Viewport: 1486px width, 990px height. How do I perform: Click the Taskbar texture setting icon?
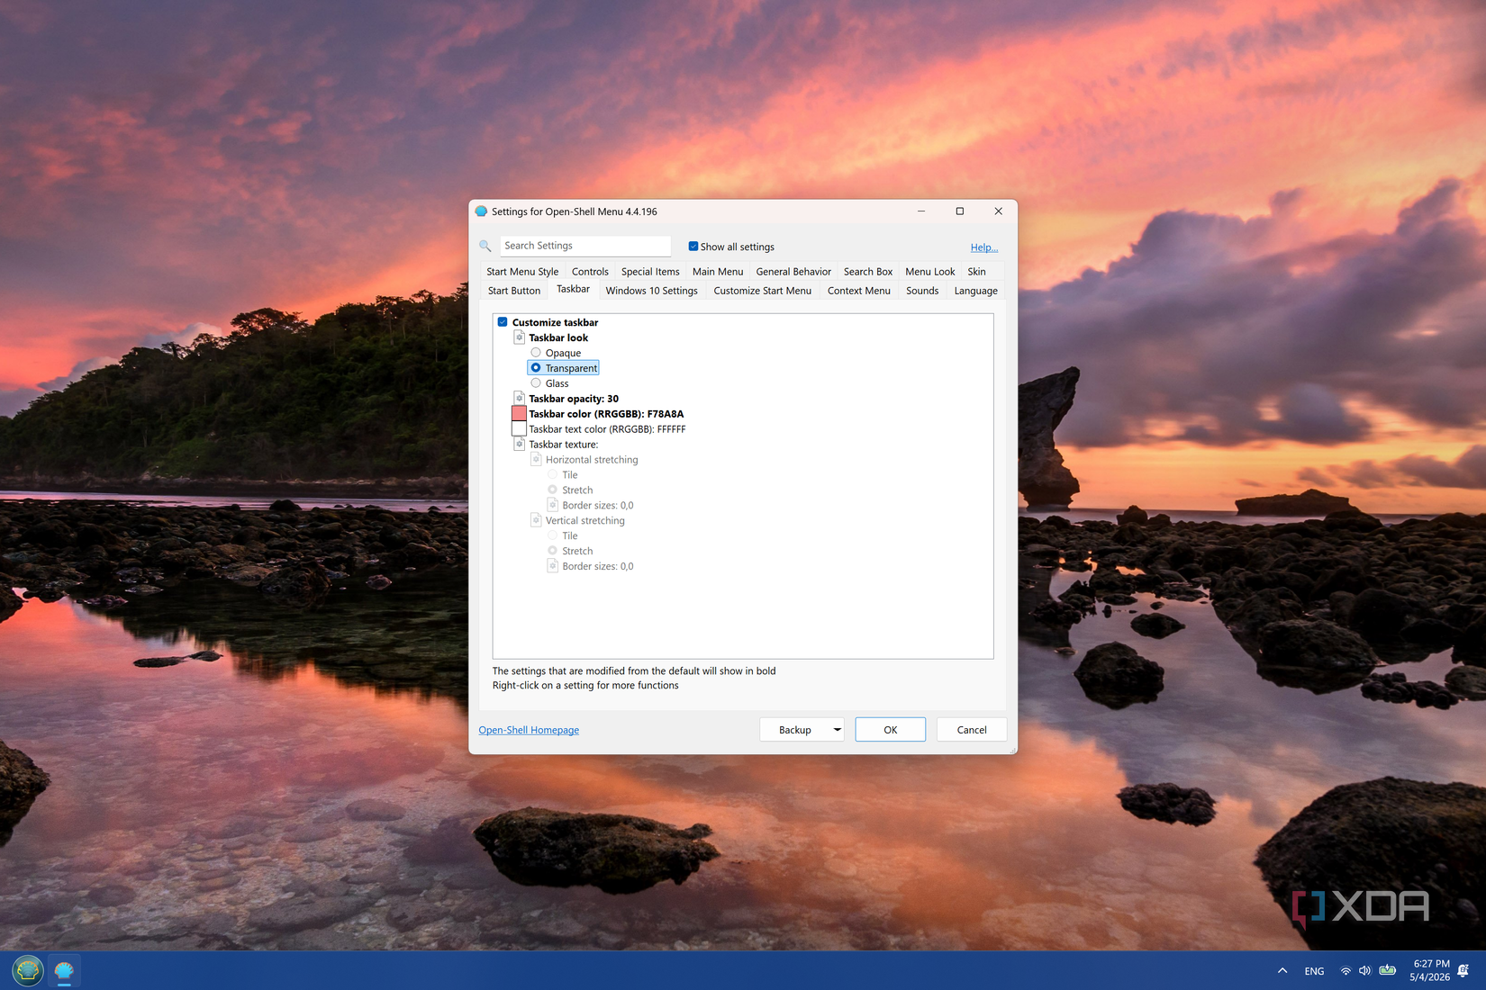(520, 444)
